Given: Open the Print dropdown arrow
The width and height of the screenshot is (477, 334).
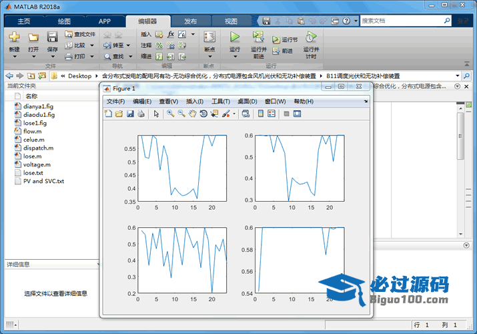Looking at the screenshot, I should click(x=92, y=56).
